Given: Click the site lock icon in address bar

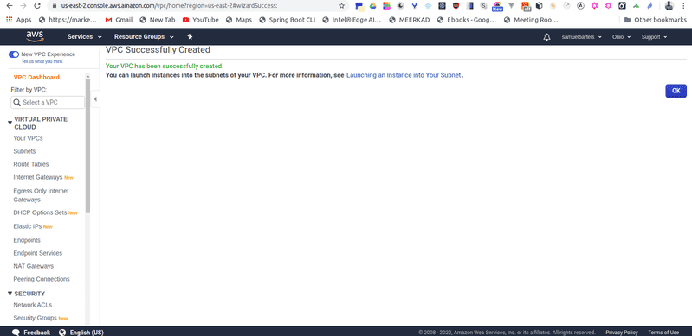Looking at the screenshot, I should (x=55, y=6).
